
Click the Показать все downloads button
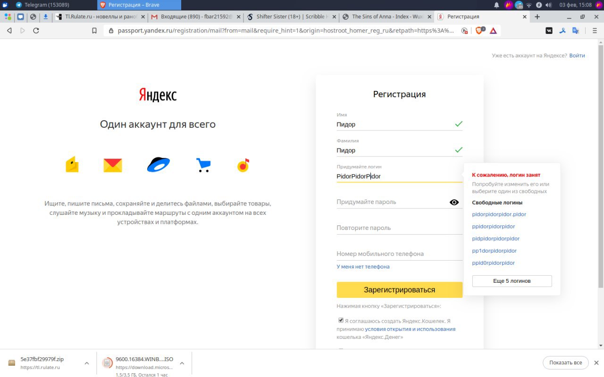tap(565, 362)
